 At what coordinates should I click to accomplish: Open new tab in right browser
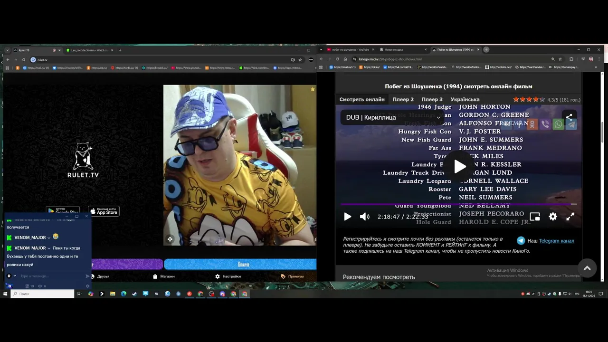pyautogui.click(x=486, y=49)
